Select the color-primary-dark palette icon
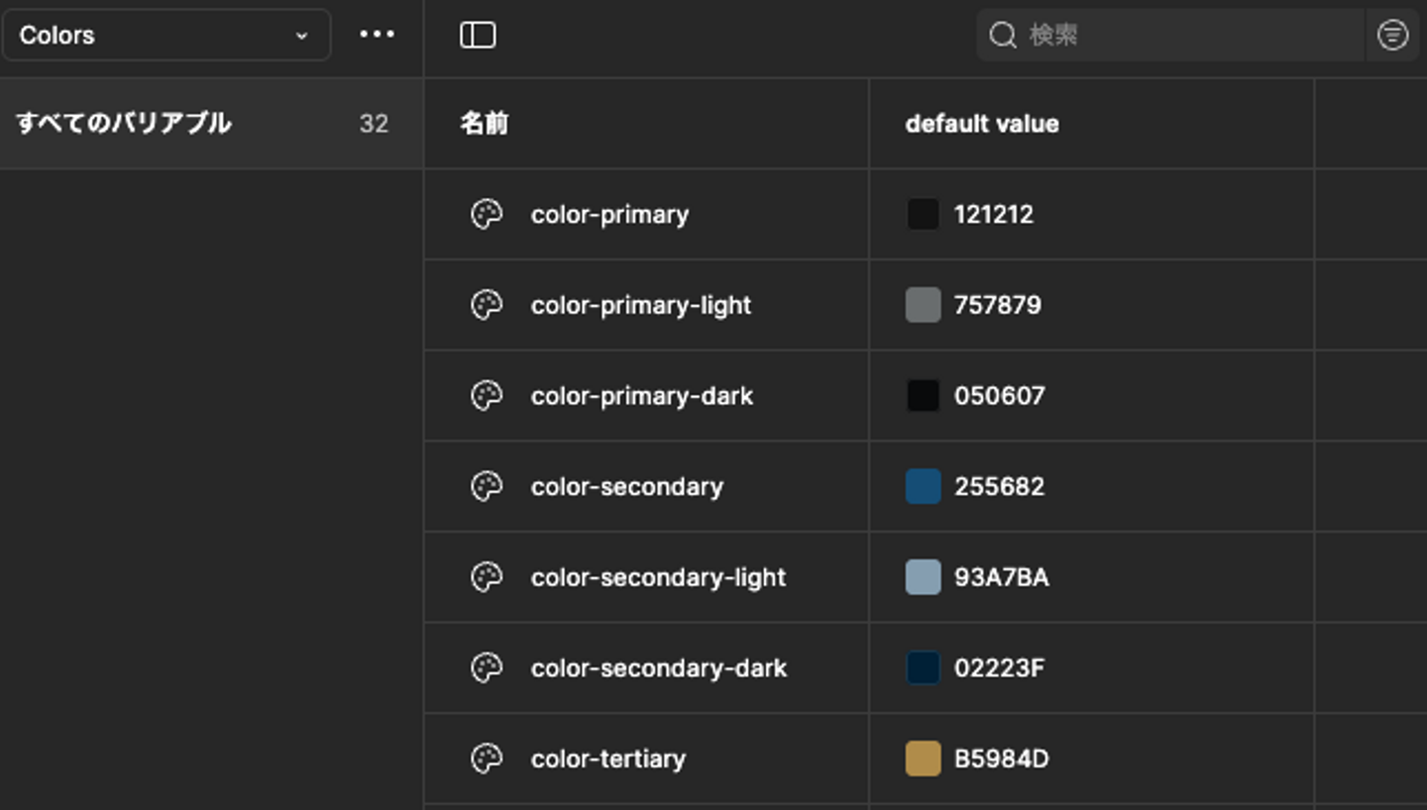This screenshot has height=810, width=1427. [x=487, y=396]
